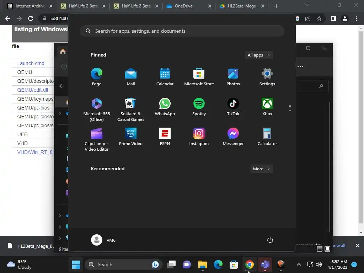This screenshot has width=364, height=273.
Task: Switch to Google Chrome on taskbar
Action: click(x=249, y=264)
